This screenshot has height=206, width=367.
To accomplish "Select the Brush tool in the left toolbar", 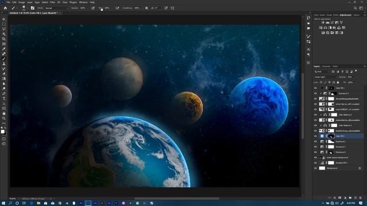I will click(x=4, y=59).
